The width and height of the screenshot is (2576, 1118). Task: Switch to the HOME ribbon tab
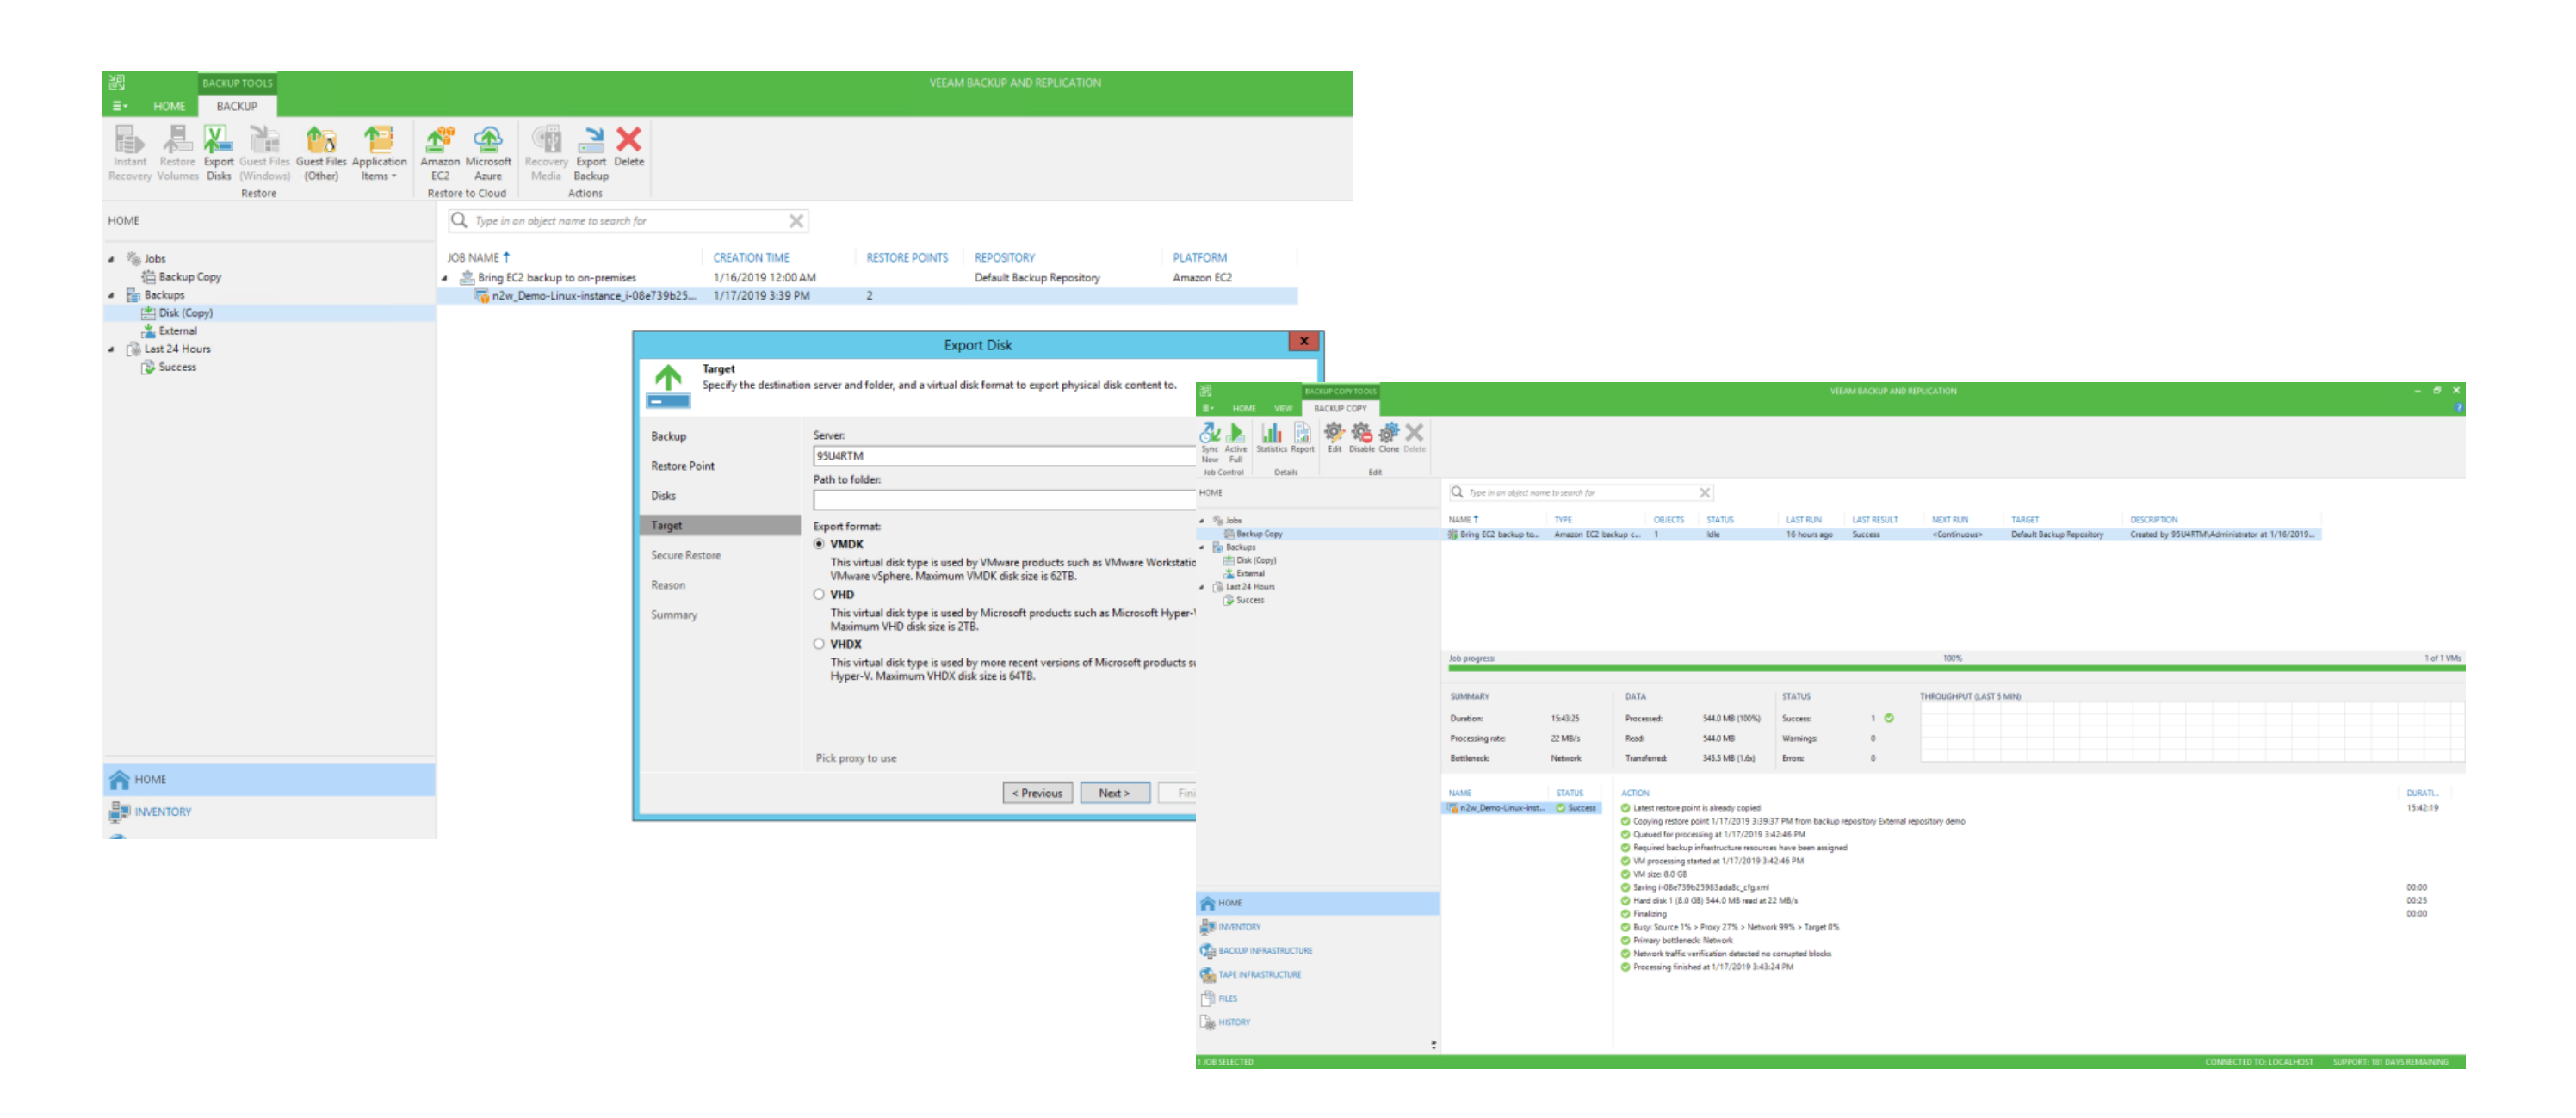click(168, 106)
